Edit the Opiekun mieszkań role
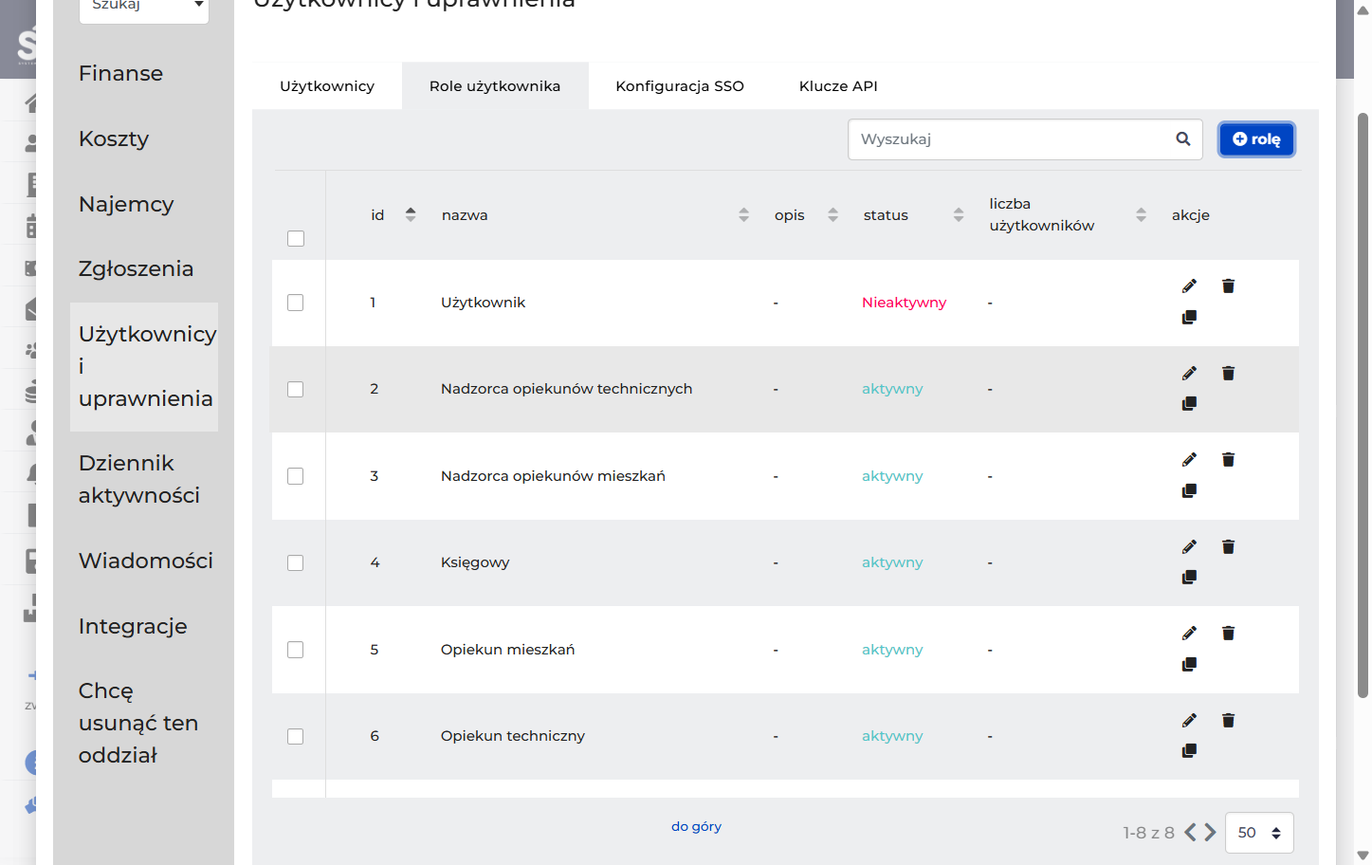 point(1189,634)
